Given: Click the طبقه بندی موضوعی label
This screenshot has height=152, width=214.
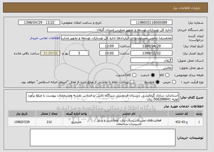Looking at the screenshot, I should pos(189,75).
